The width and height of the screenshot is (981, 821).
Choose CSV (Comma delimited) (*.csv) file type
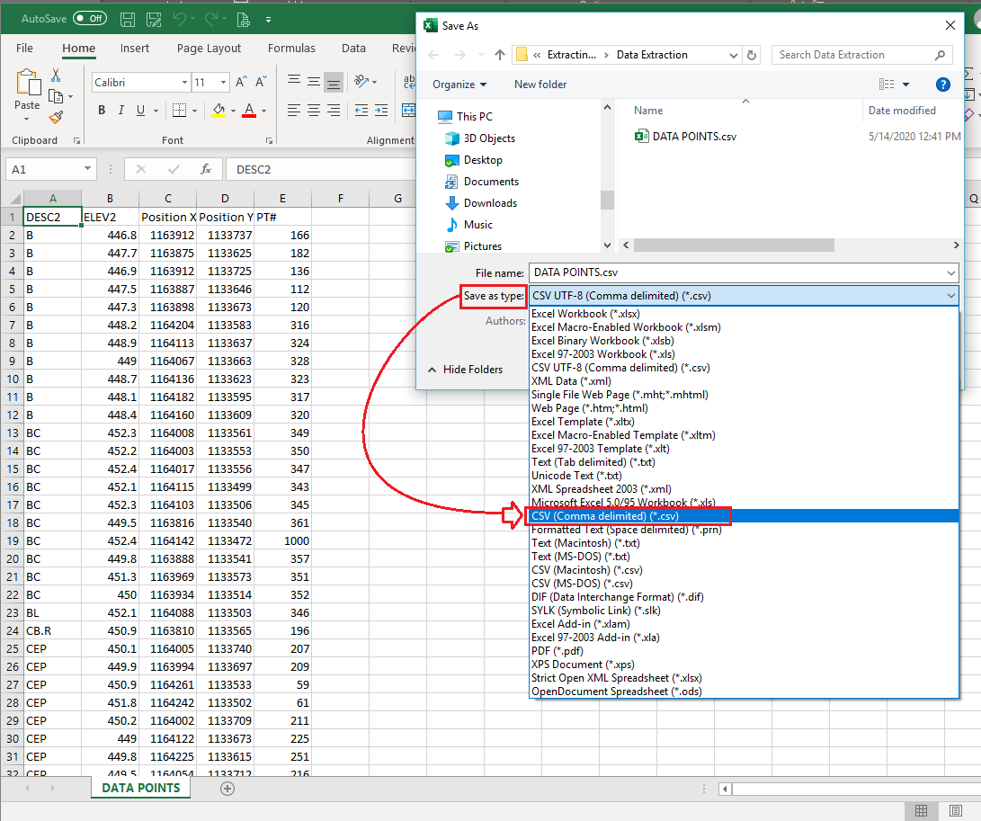coord(604,516)
